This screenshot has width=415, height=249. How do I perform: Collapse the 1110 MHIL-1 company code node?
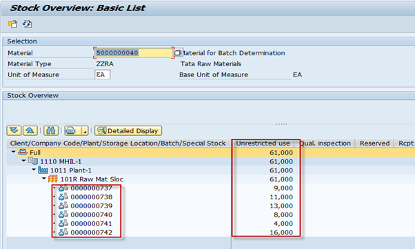[23, 161]
